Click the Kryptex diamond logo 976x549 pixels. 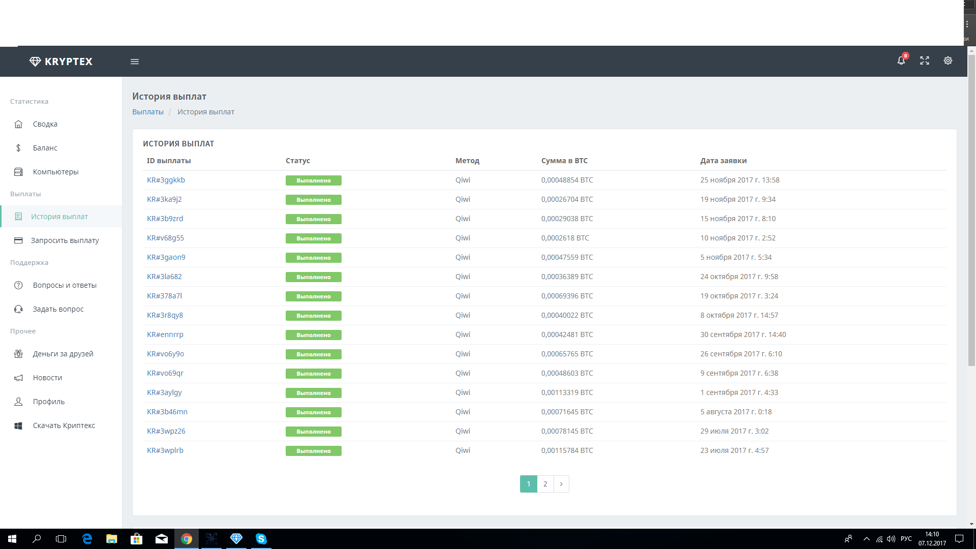(x=35, y=62)
